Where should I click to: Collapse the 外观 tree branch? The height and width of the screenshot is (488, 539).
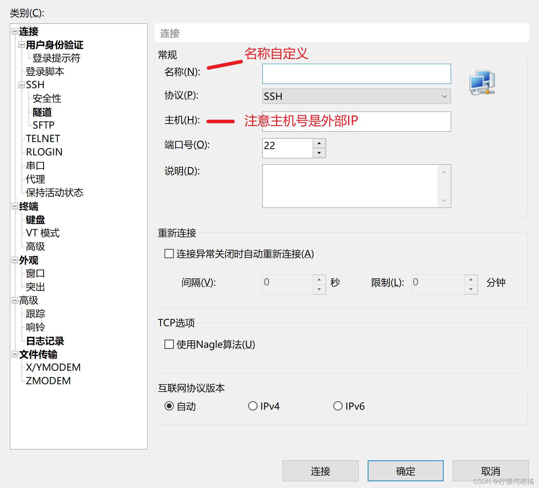click(x=15, y=260)
